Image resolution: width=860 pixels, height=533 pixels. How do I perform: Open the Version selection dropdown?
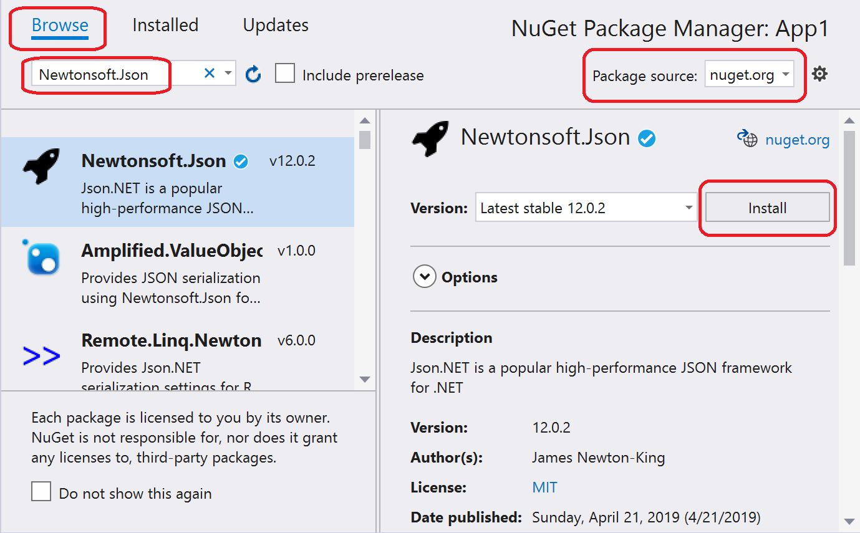586,208
